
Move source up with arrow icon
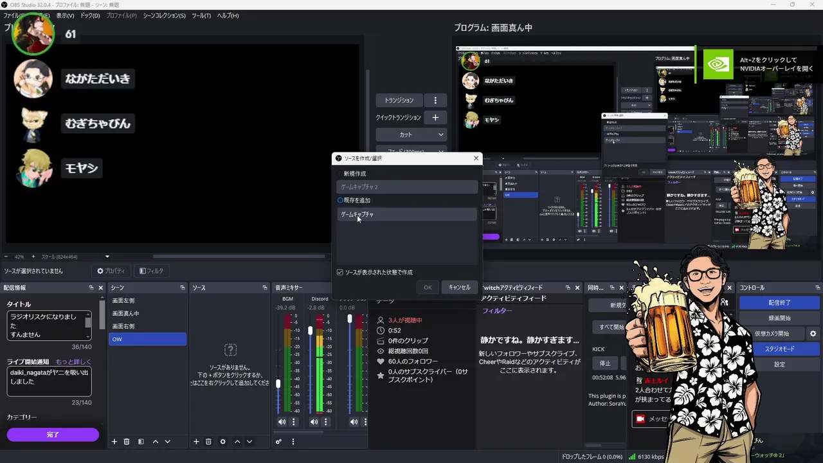pyautogui.click(x=237, y=442)
